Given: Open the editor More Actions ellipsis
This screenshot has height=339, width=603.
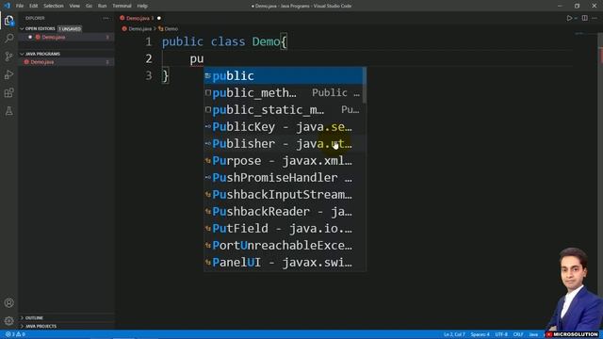Looking at the screenshot, I should pos(595,18).
